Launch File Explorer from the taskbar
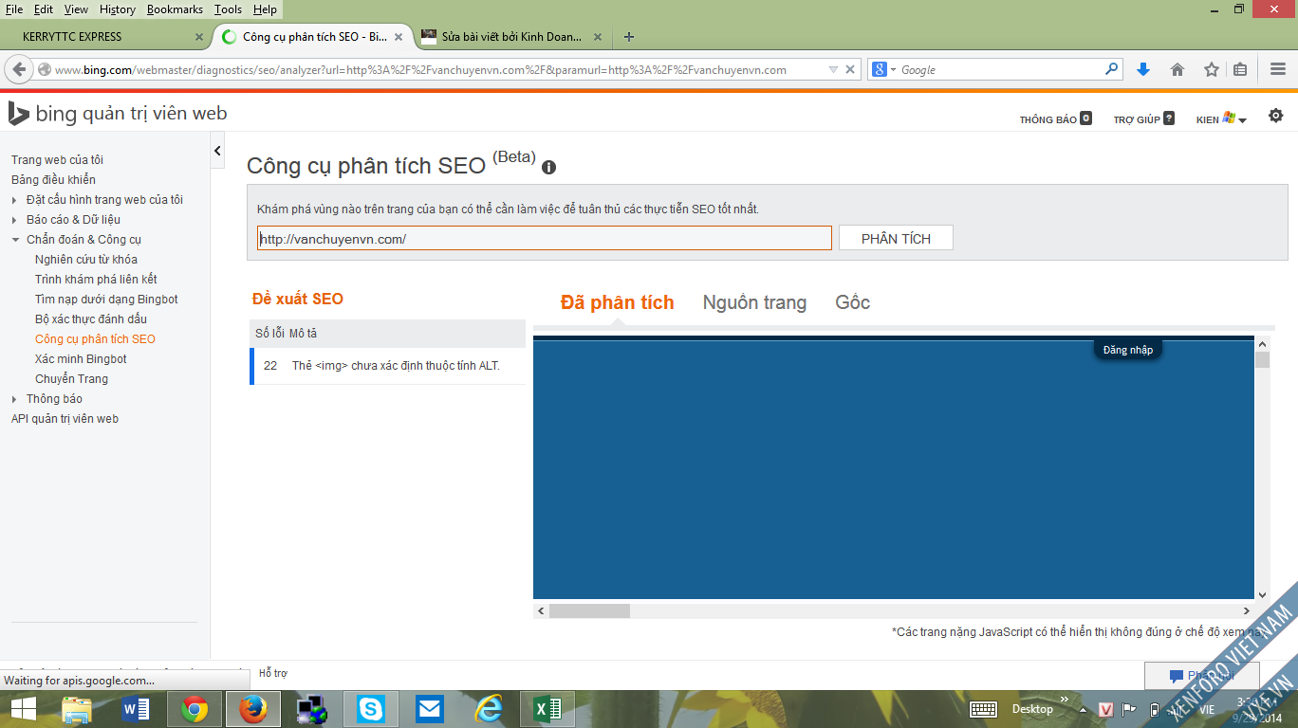 coord(77,709)
